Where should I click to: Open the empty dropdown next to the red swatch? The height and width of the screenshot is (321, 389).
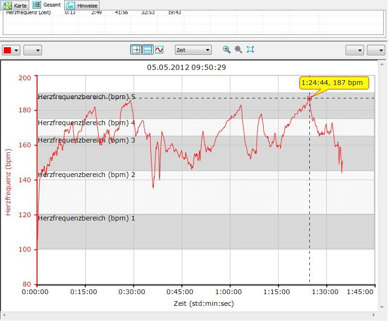click(x=33, y=50)
